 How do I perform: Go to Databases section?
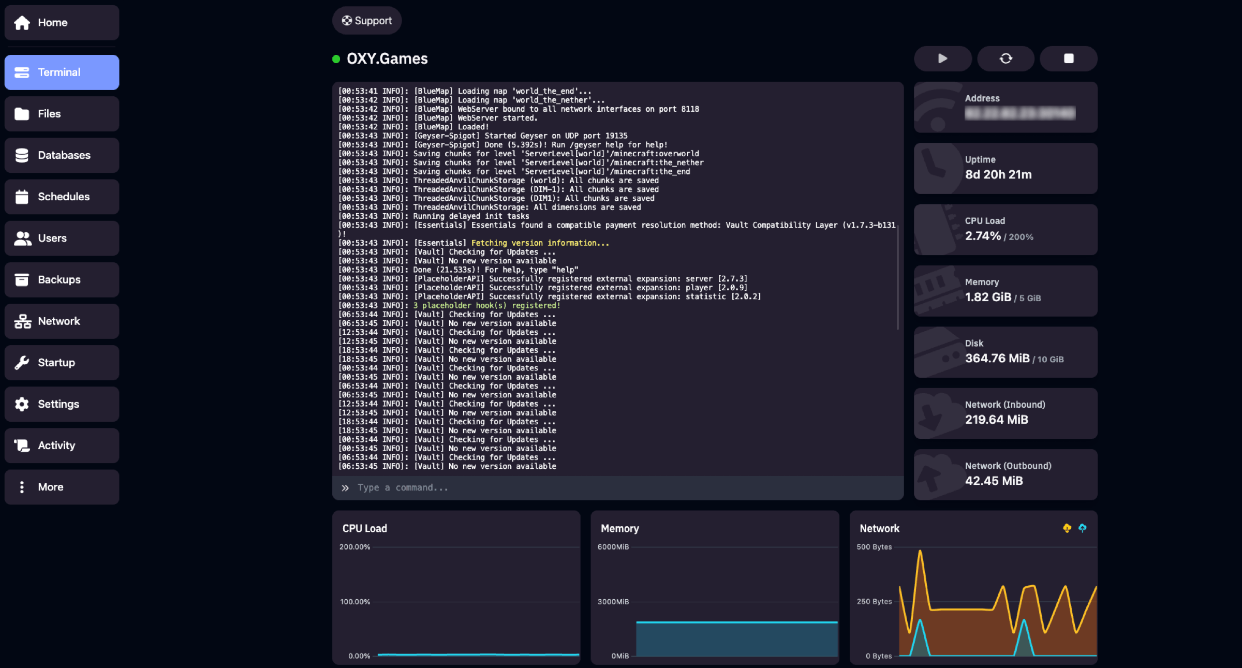(62, 155)
